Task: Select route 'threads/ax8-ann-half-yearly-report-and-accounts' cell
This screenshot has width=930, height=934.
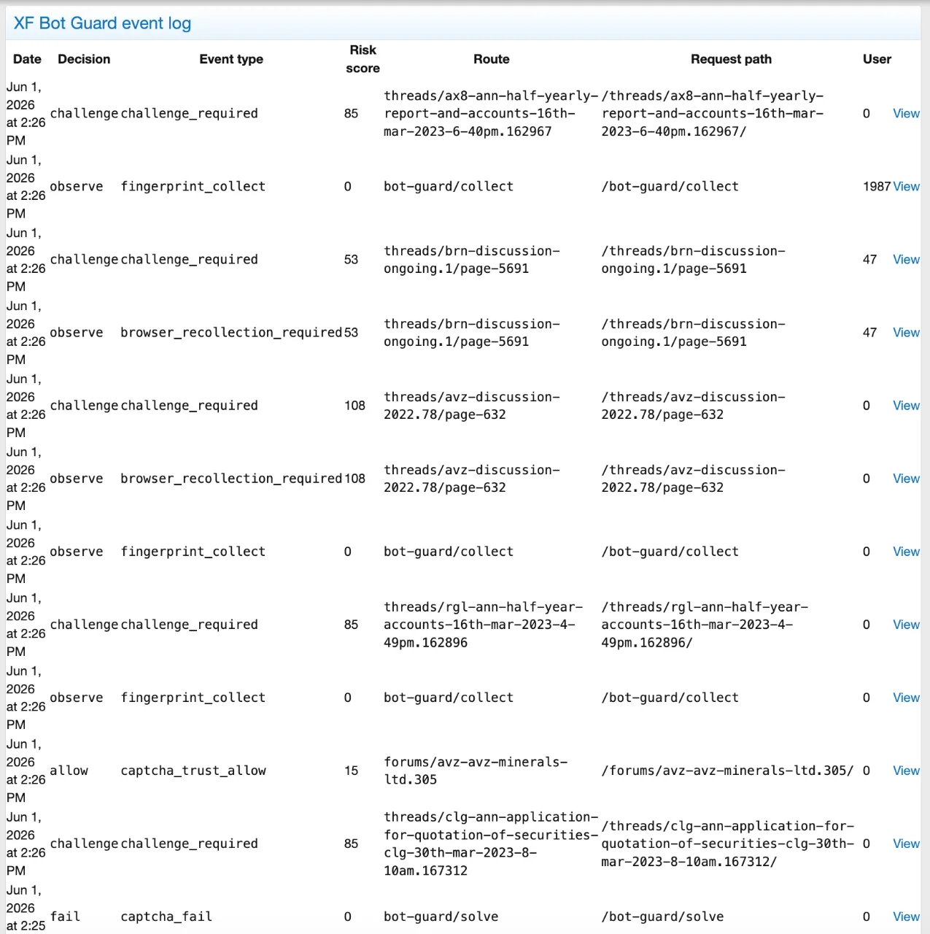Action: tap(491, 113)
